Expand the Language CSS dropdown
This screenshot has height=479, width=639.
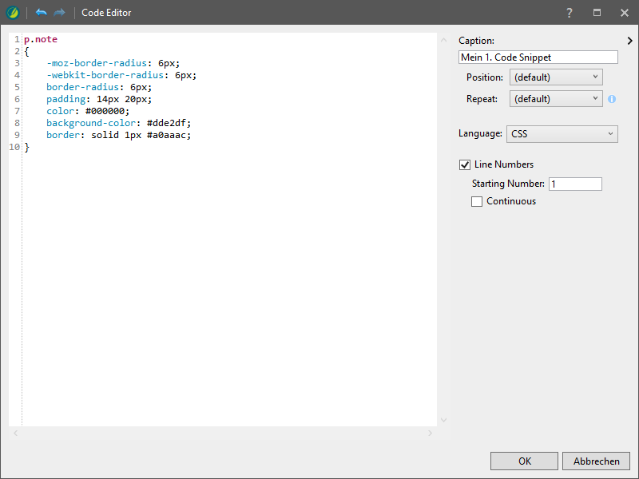(x=562, y=134)
